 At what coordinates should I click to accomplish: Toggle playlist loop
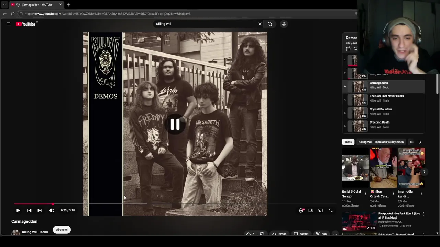pos(348,49)
